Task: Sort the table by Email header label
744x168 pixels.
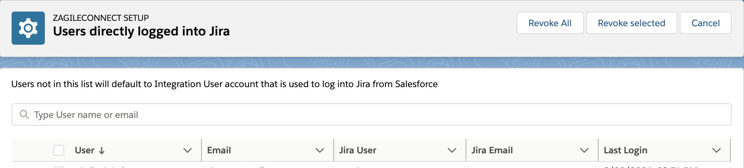Action: tap(219, 150)
